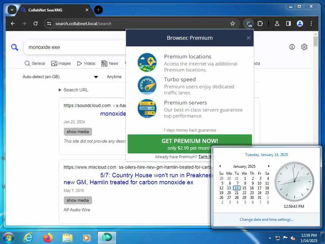Select January 14 in the calendar
The width and height of the screenshot is (325, 244).
[x=236, y=188]
